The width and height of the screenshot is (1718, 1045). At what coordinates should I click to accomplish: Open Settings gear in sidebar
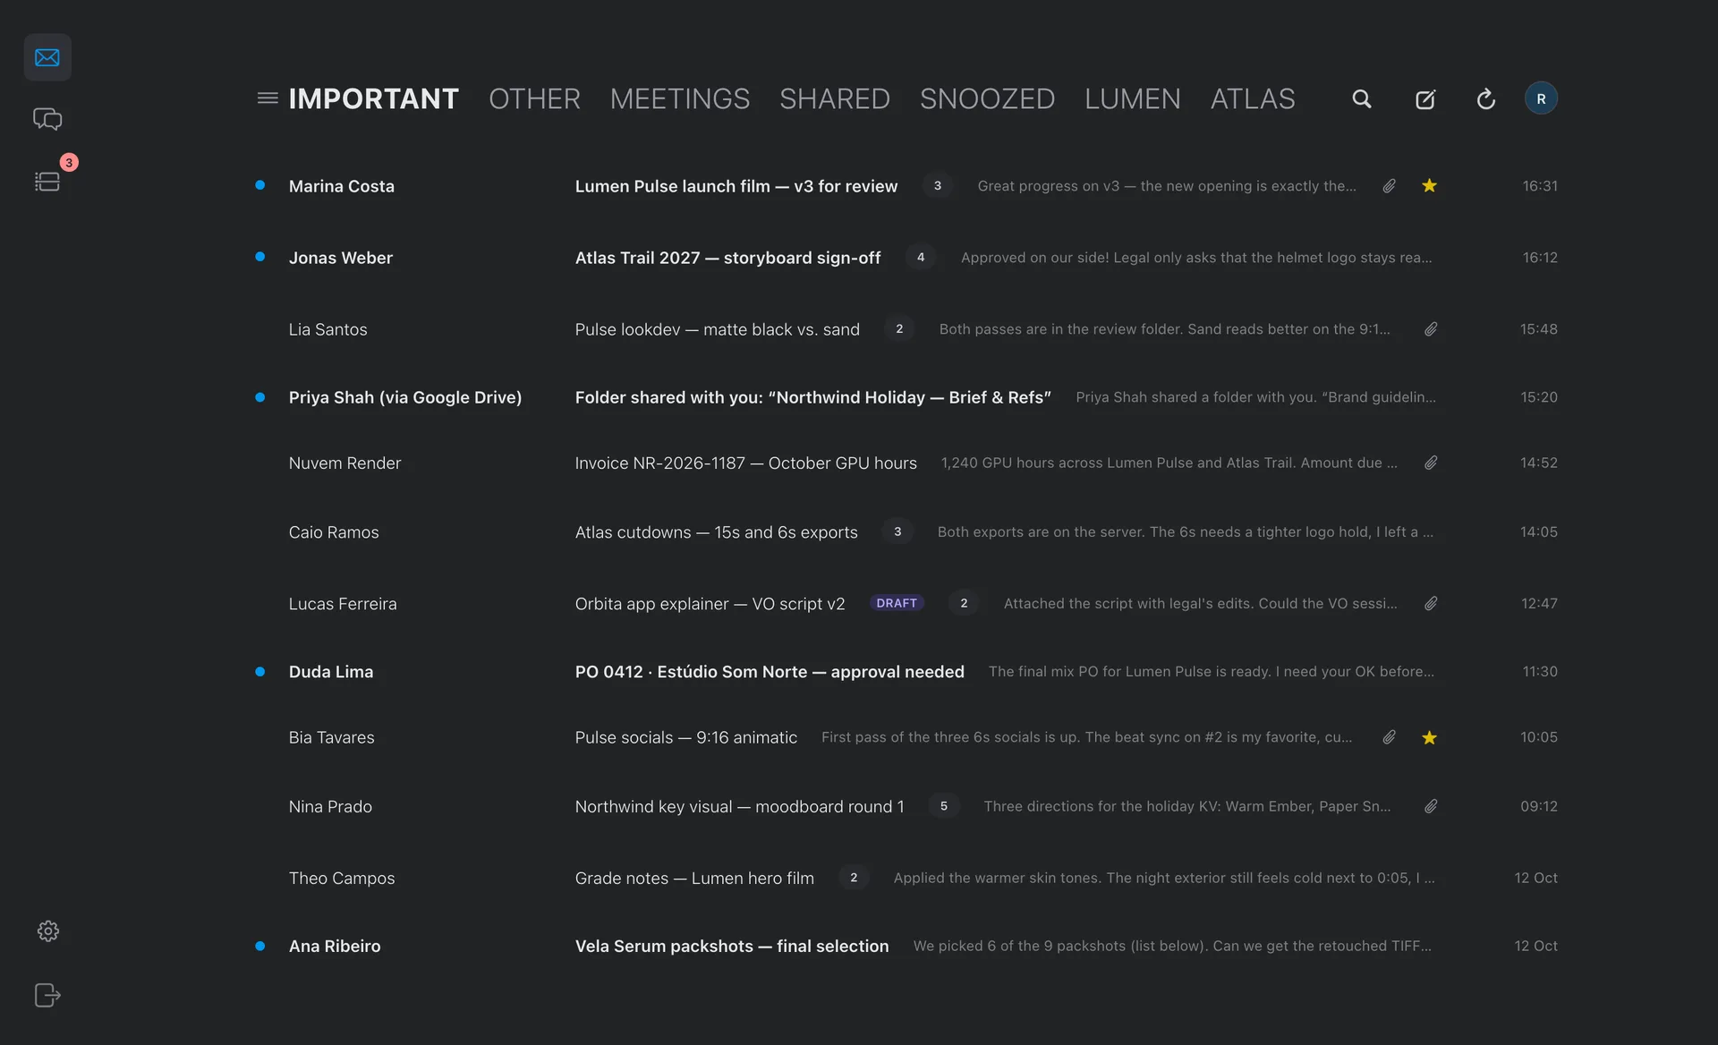point(48,931)
